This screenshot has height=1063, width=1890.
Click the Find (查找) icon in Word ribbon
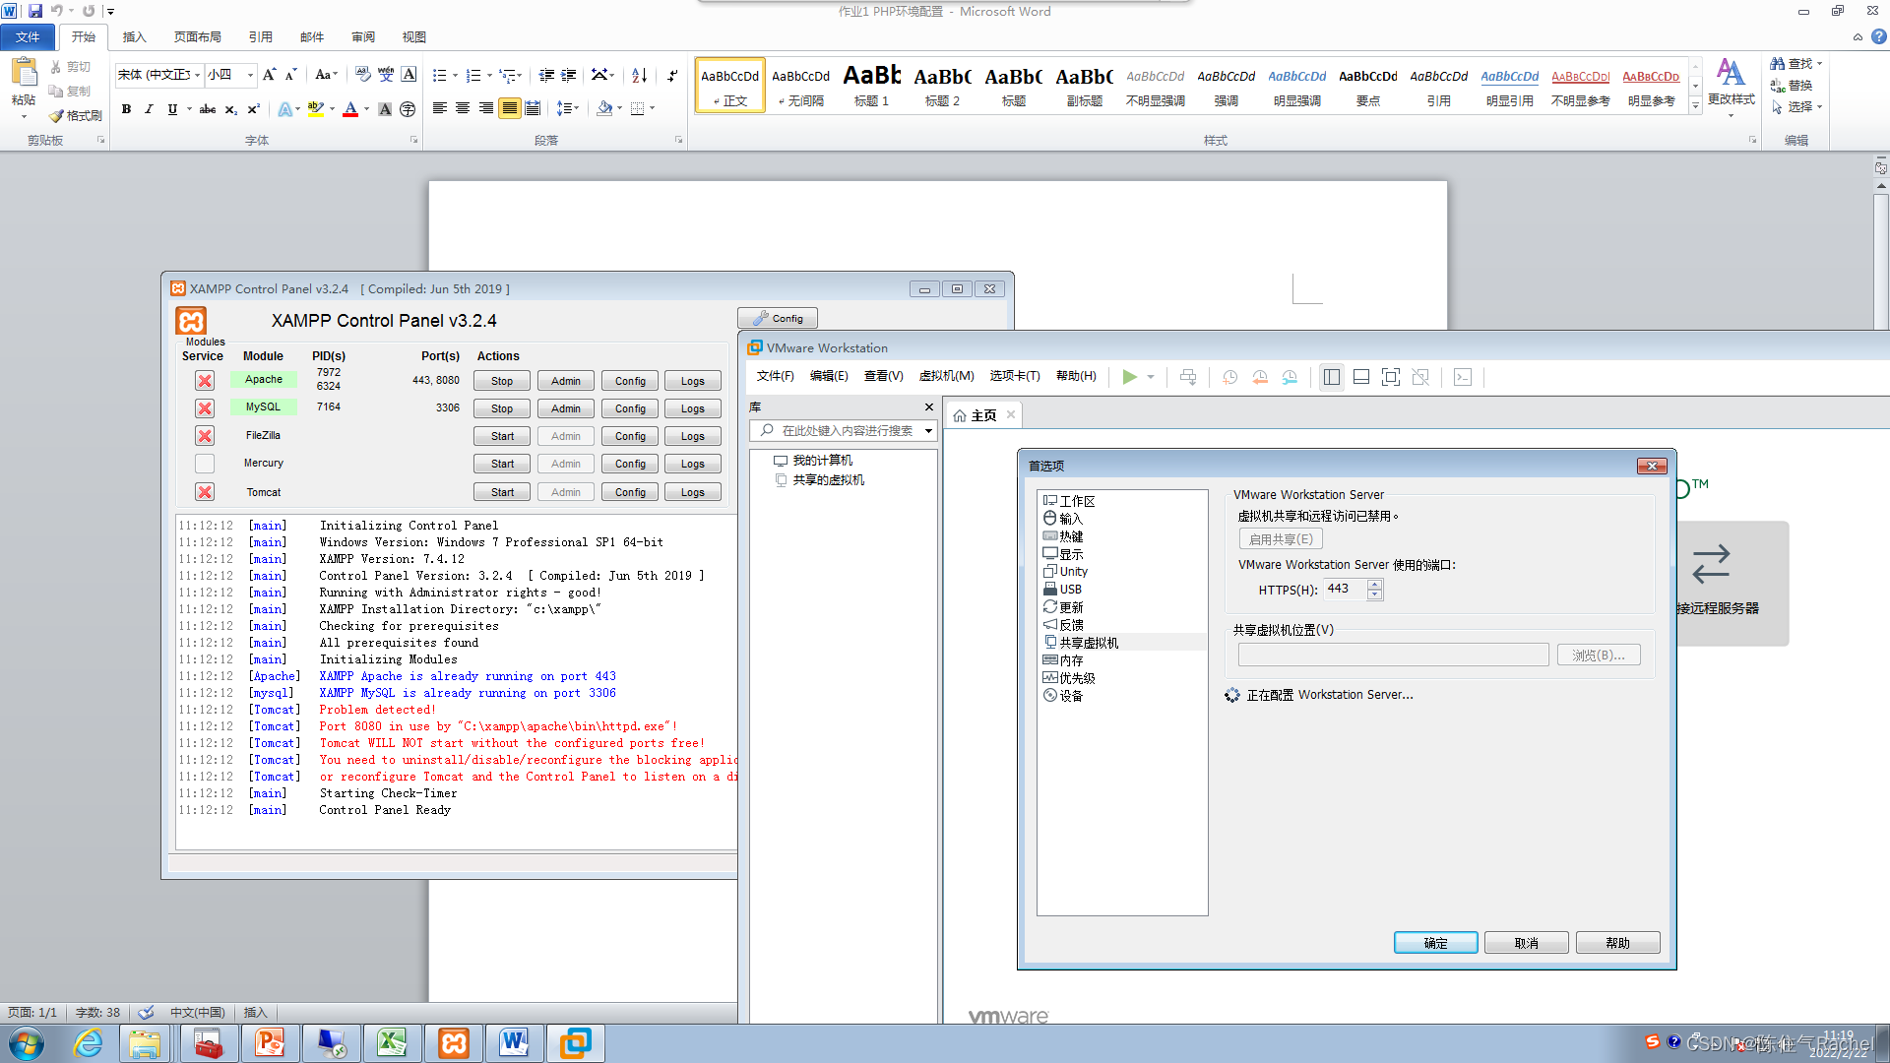[1778, 63]
